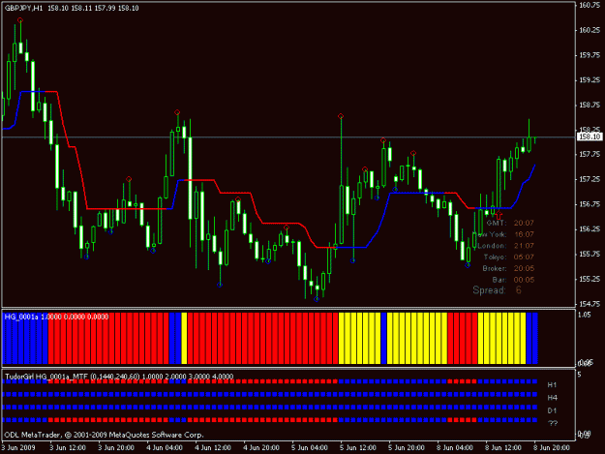Select the New York 16:07 clock value

[x=524, y=234]
